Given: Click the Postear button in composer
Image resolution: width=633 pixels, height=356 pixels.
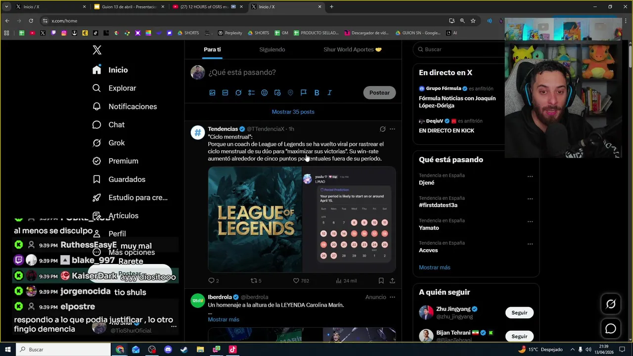Looking at the screenshot, I should tap(379, 92).
